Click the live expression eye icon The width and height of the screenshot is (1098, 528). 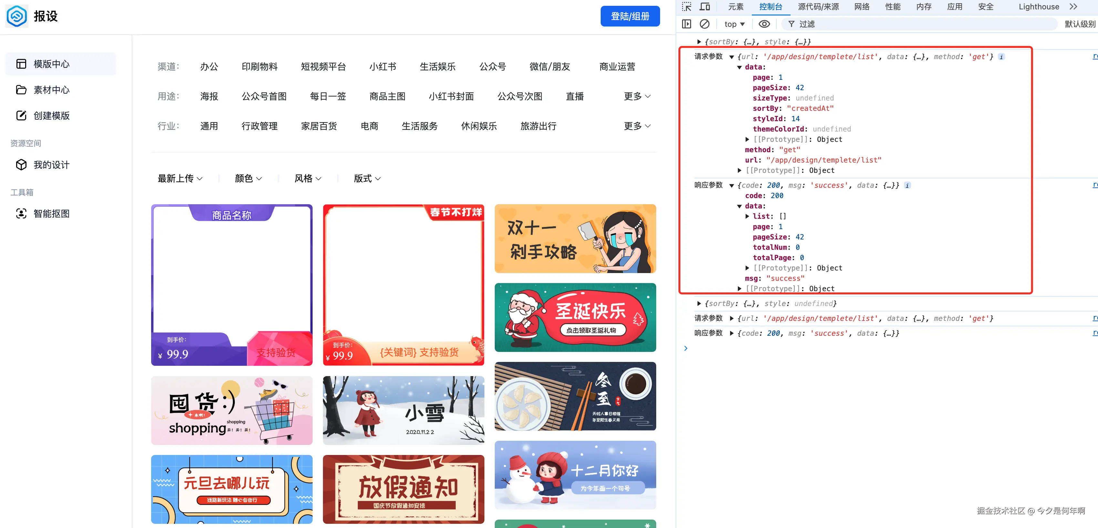click(764, 24)
